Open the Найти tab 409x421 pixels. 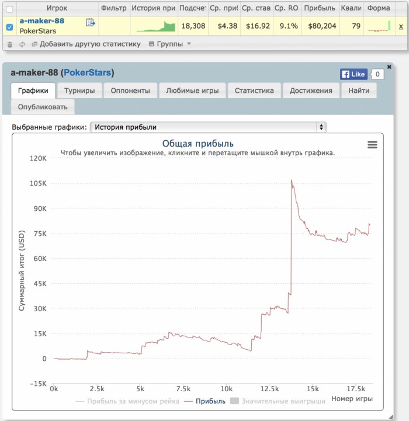[359, 91]
